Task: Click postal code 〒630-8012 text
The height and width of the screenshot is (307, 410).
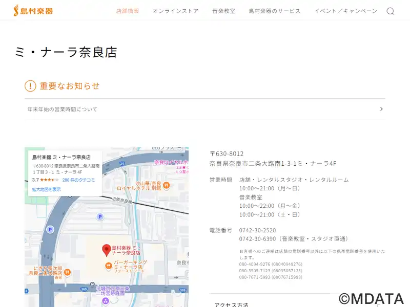Action: point(227,154)
